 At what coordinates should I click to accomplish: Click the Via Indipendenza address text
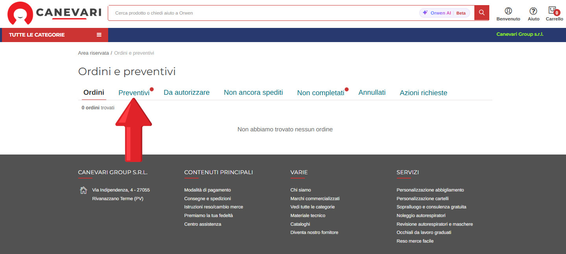121,194
